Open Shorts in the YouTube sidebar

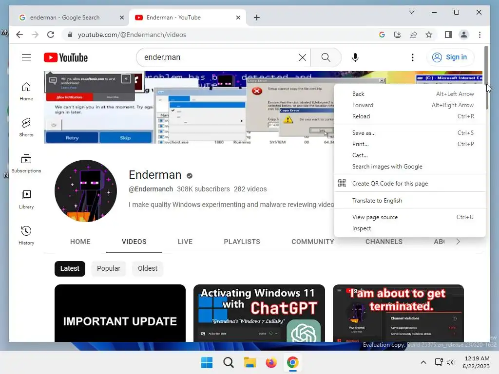point(26,128)
